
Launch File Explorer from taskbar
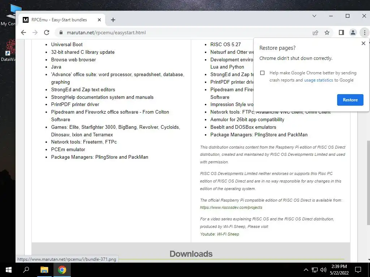pyautogui.click(x=44, y=270)
